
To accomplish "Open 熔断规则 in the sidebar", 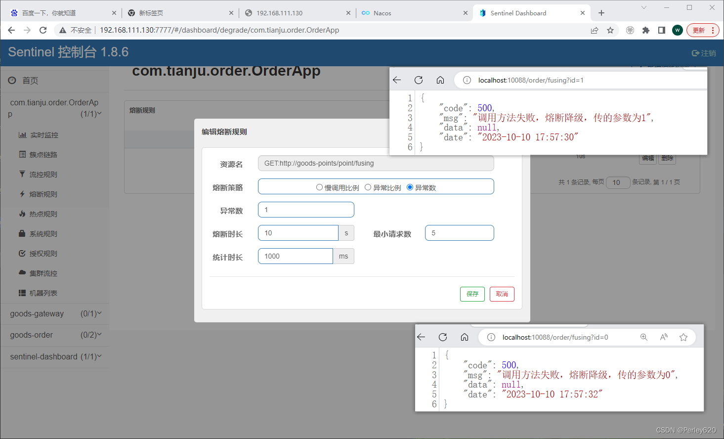I will coord(38,194).
